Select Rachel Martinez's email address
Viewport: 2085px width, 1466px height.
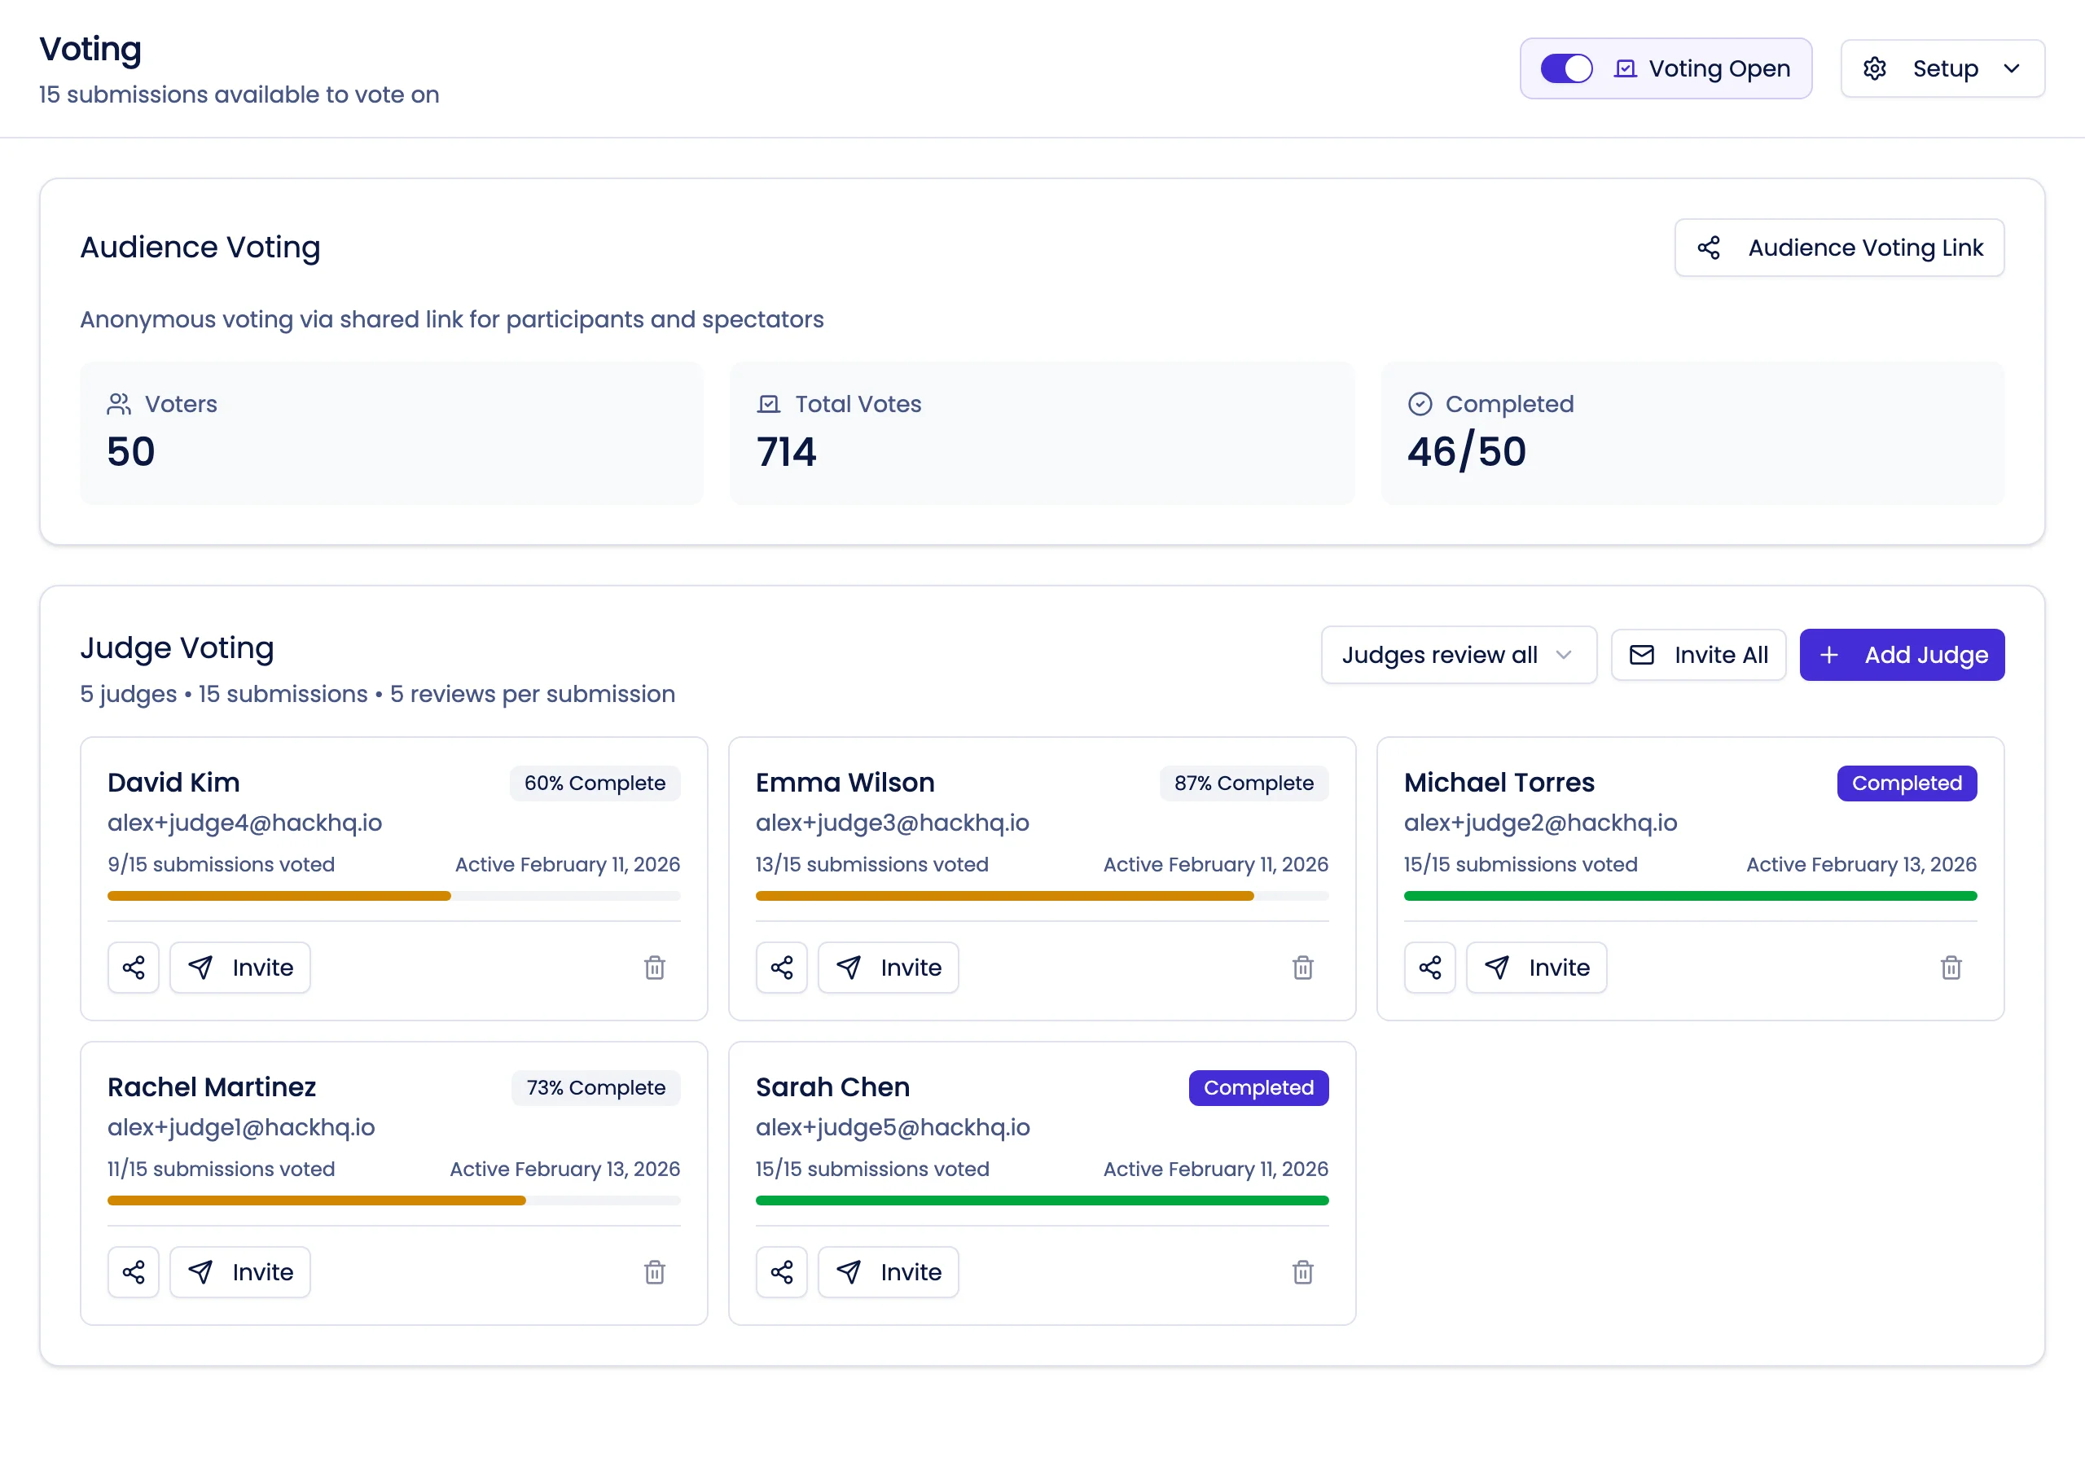(242, 1127)
